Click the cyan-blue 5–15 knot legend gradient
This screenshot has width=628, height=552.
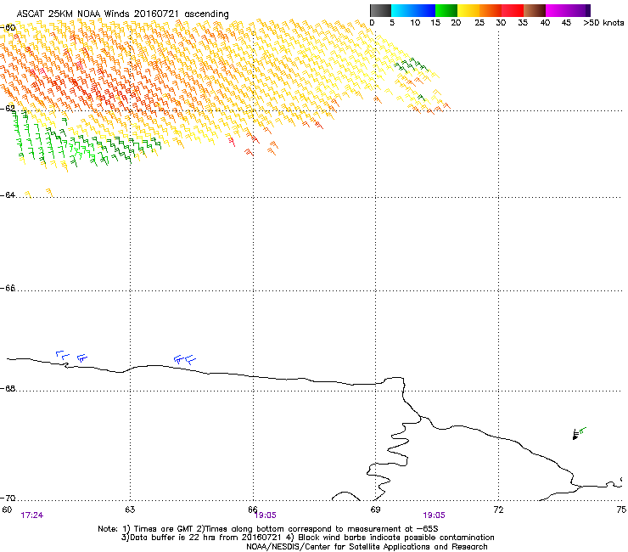[x=413, y=10]
